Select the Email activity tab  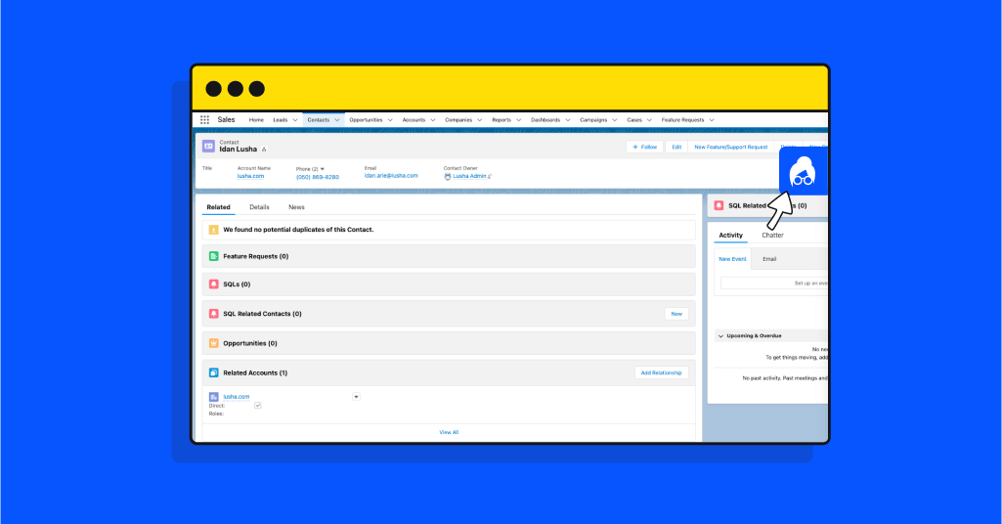point(769,259)
